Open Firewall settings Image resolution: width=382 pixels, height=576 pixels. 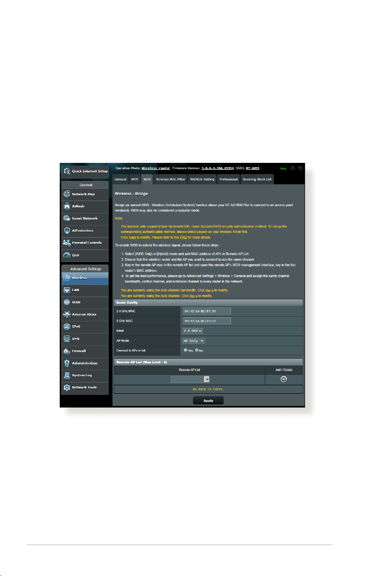85,351
